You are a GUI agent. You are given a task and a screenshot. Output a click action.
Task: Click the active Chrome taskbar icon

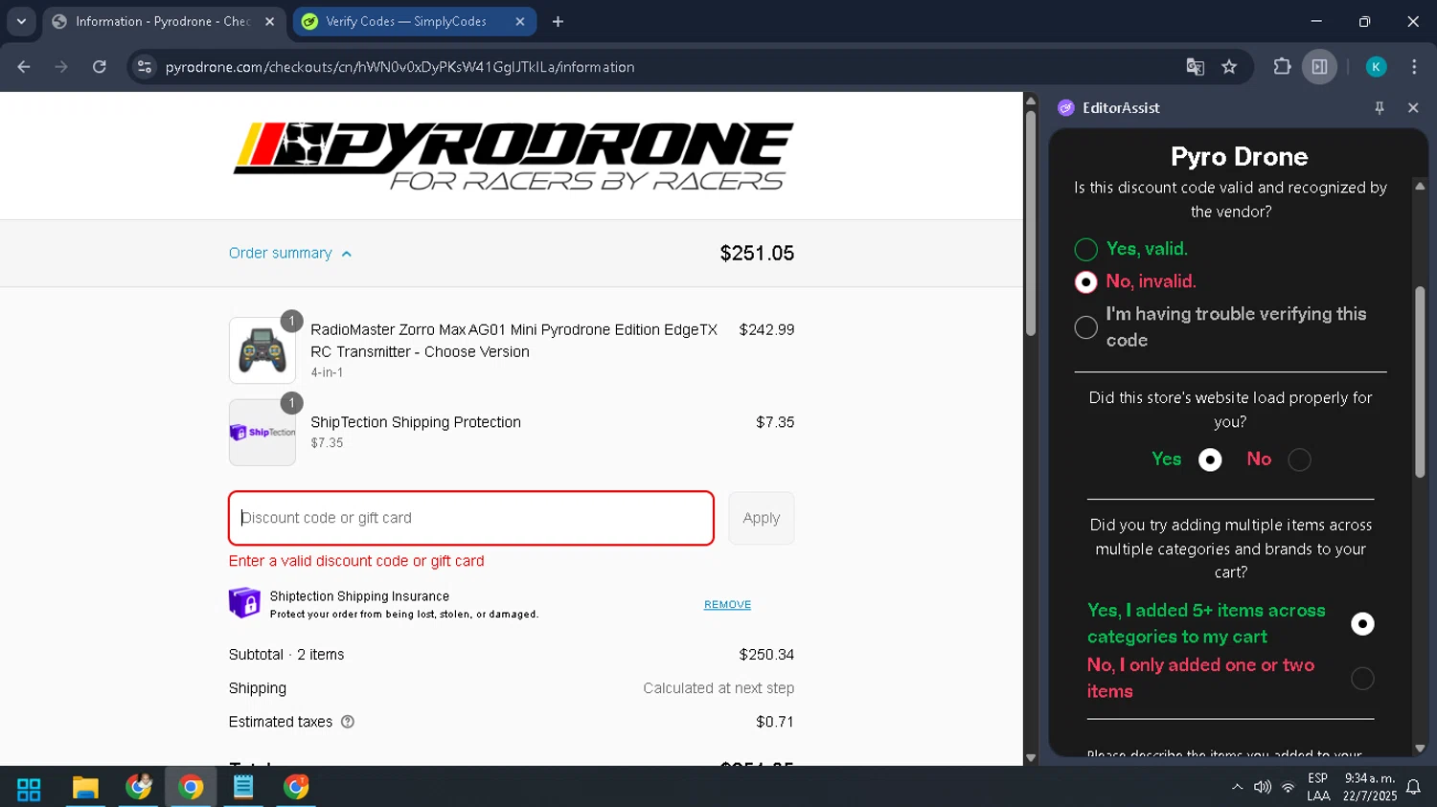[x=191, y=788]
